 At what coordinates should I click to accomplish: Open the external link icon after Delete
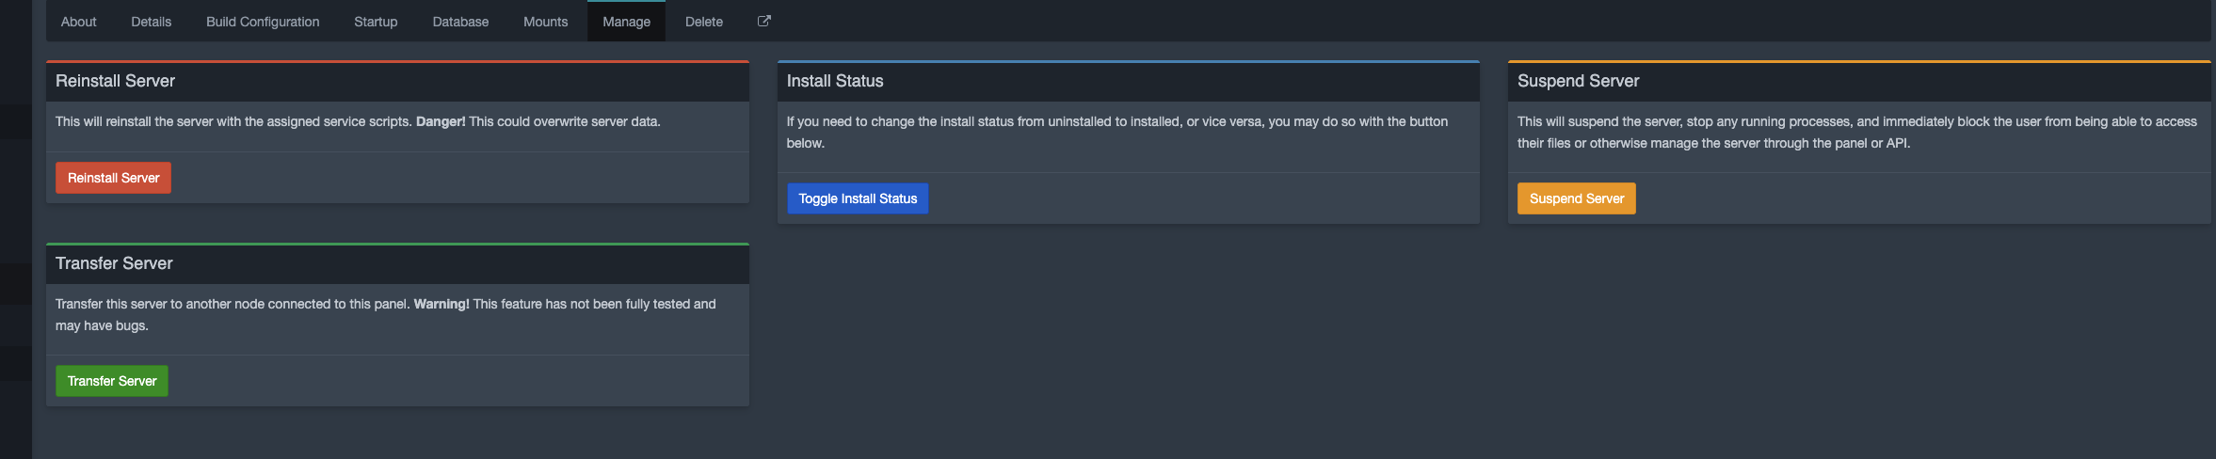pos(763,21)
